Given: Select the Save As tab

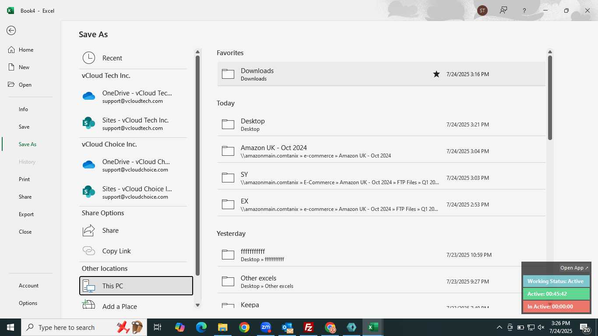Looking at the screenshot, I should tap(28, 144).
